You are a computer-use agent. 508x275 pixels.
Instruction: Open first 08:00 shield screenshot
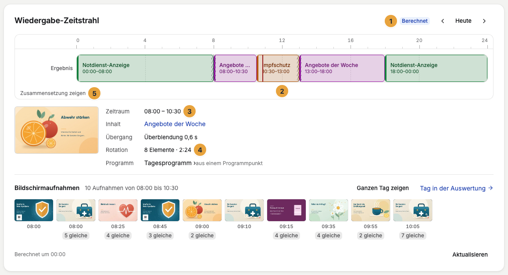tap(34, 210)
